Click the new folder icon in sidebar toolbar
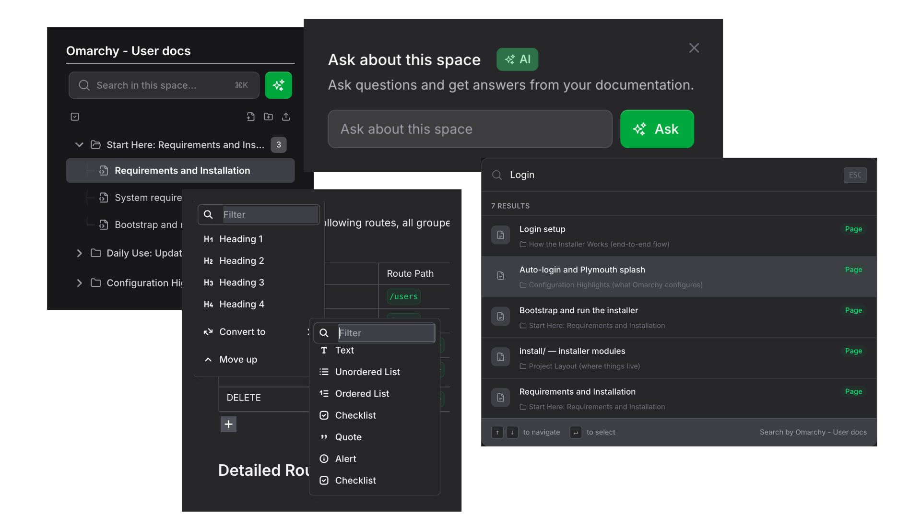The height and width of the screenshot is (518, 921). (268, 117)
